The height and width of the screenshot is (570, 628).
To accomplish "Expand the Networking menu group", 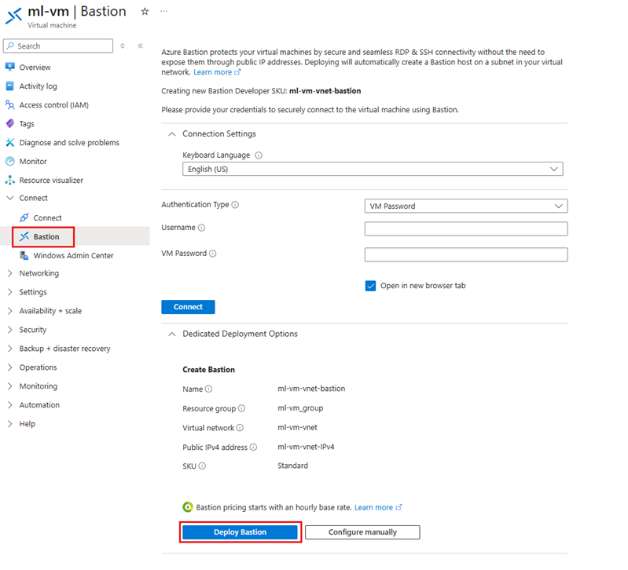I will pyautogui.click(x=39, y=274).
